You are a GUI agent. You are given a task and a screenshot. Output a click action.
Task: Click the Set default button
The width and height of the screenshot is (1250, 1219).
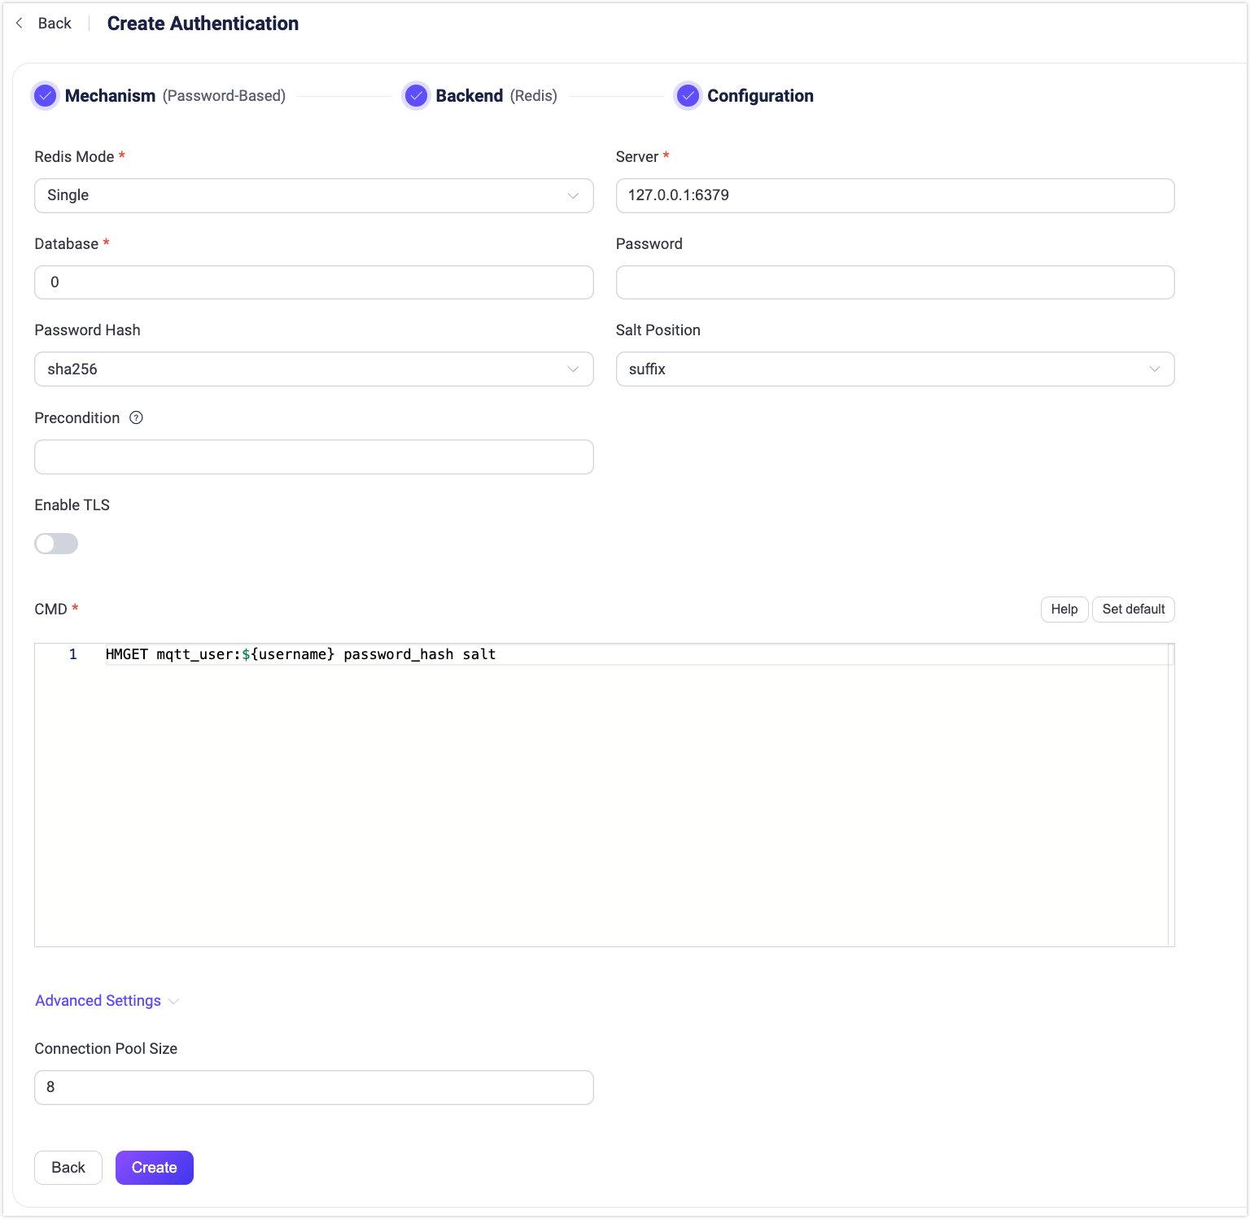pyautogui.click(x=1133, y=609)
